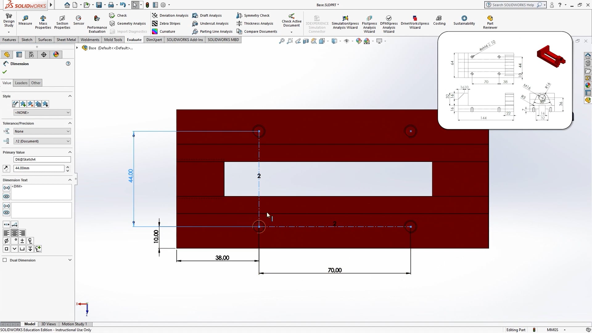This screenshot has height=333, width=592.
Task: Open the Style <NONE> dropdown
Action: coord(42,112)
